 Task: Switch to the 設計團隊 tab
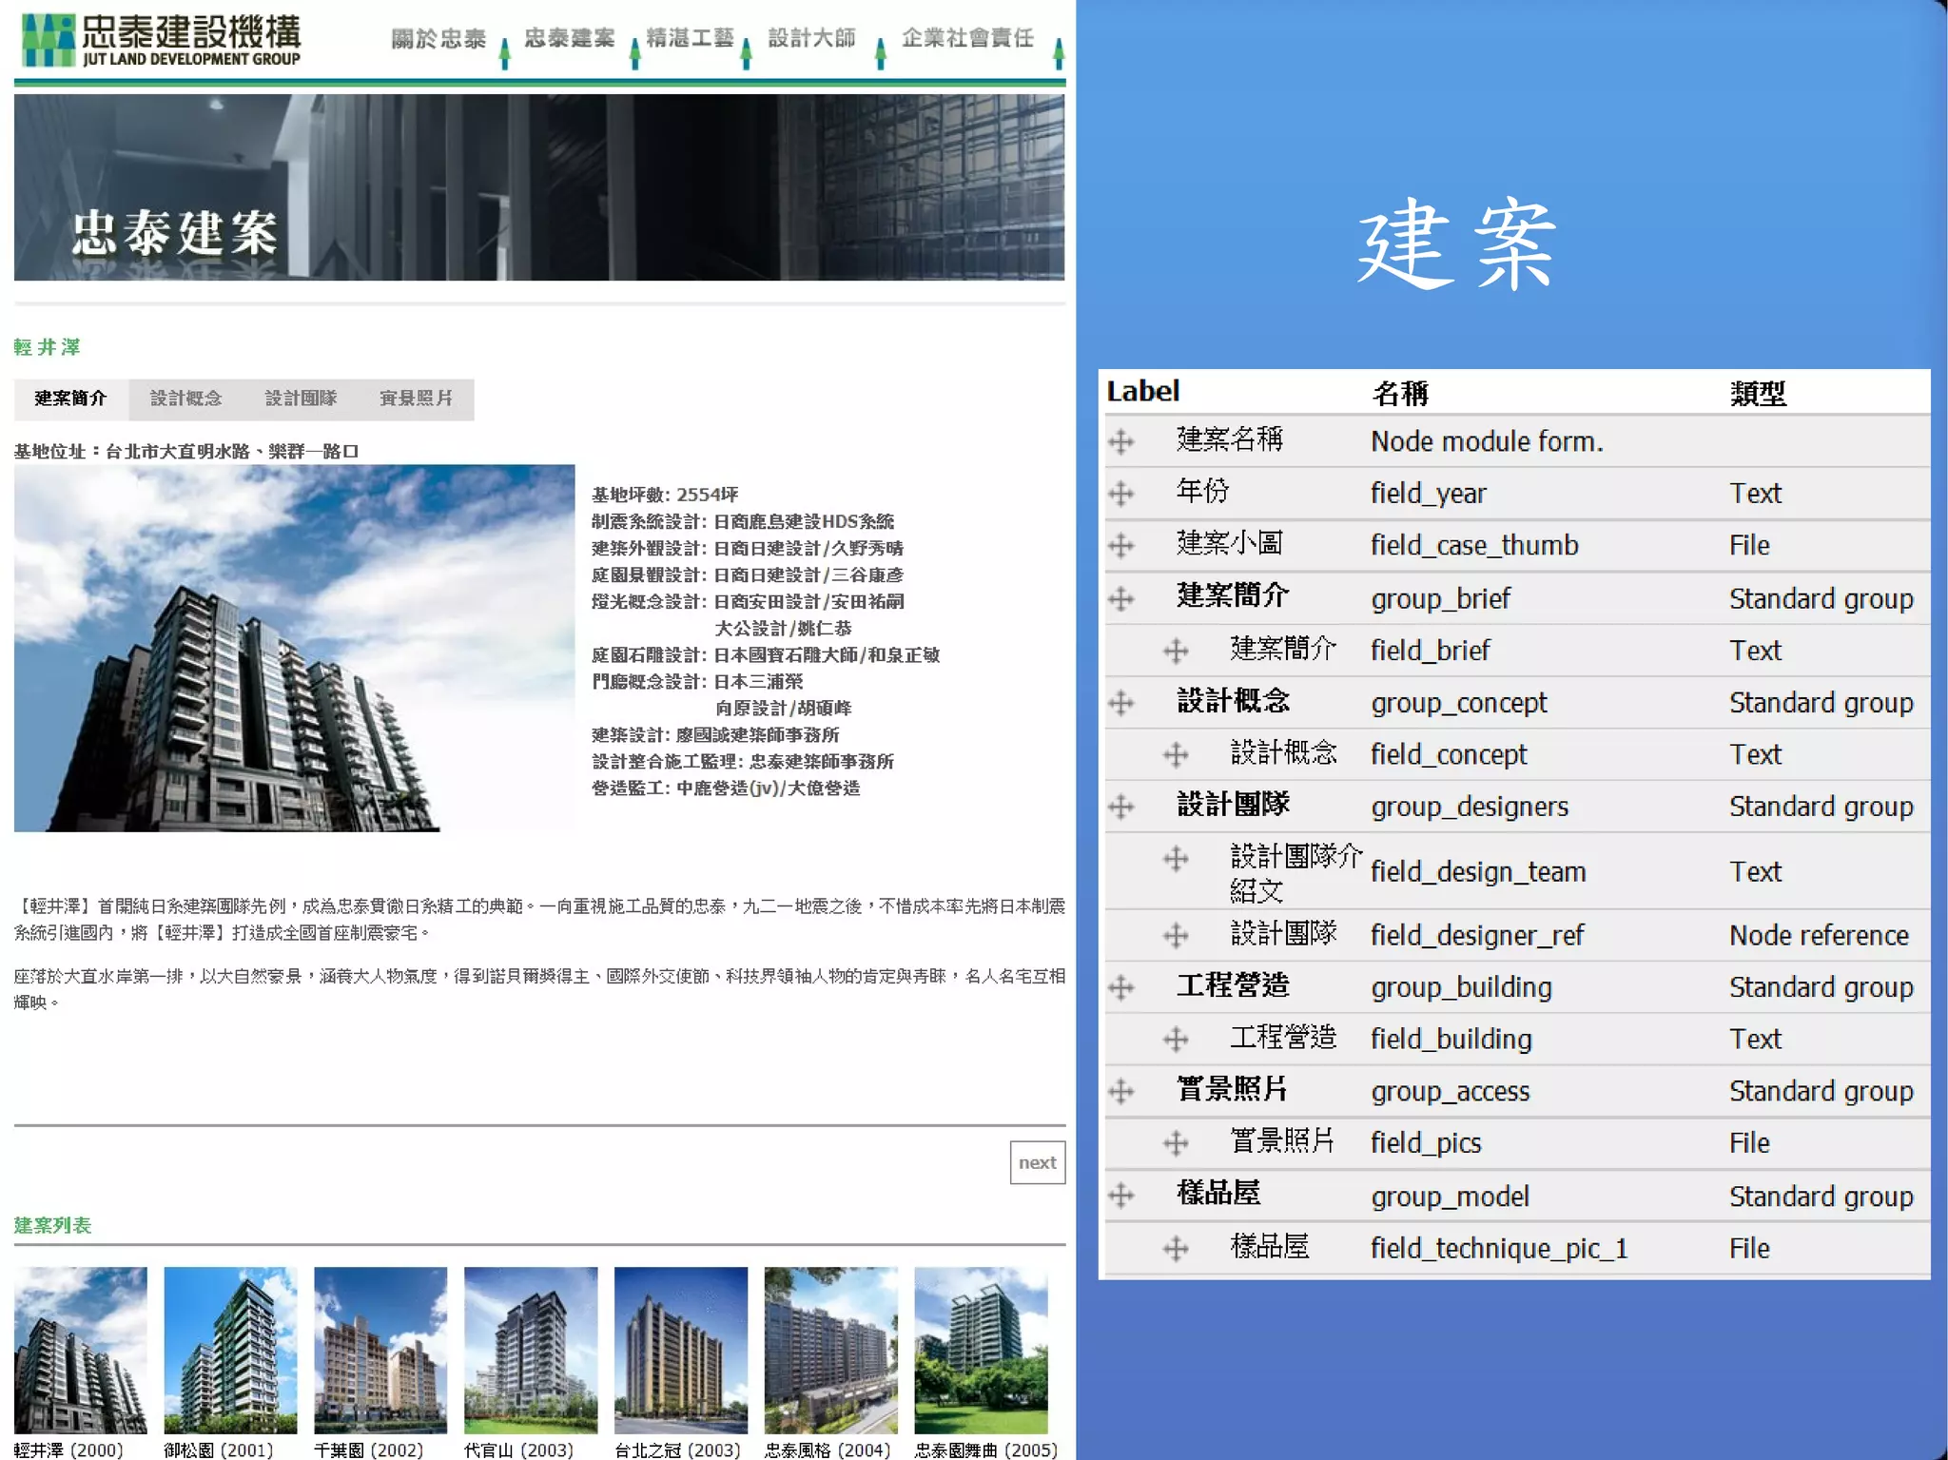pyautogui.click(x=302, y=399)
